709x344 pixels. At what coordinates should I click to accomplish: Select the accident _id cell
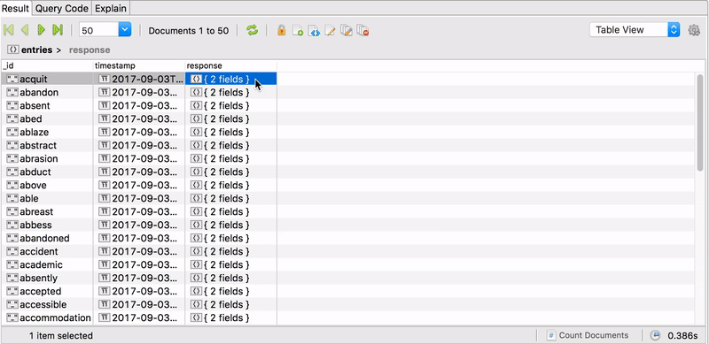47,251
